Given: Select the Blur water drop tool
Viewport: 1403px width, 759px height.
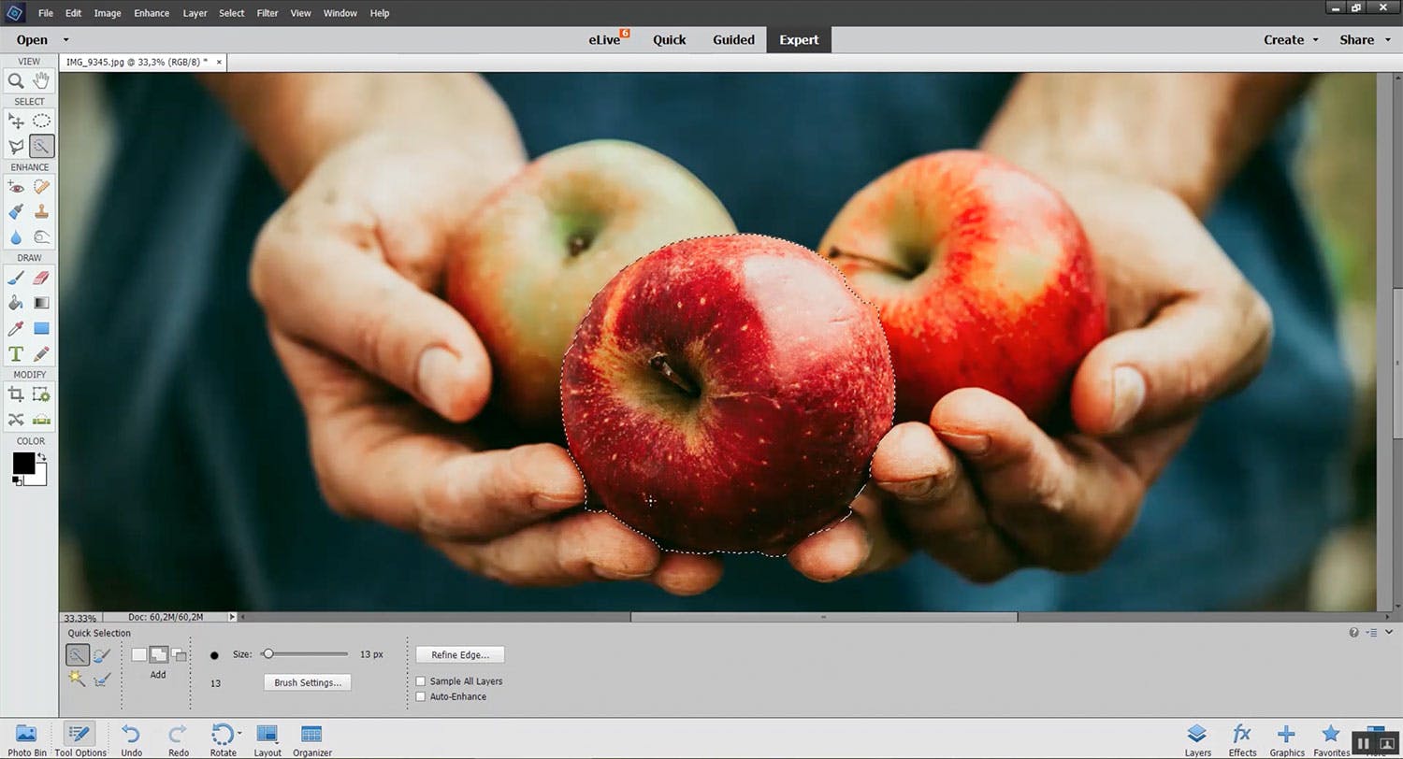Looking at the screenshot, I should click(x=16, y=236).
